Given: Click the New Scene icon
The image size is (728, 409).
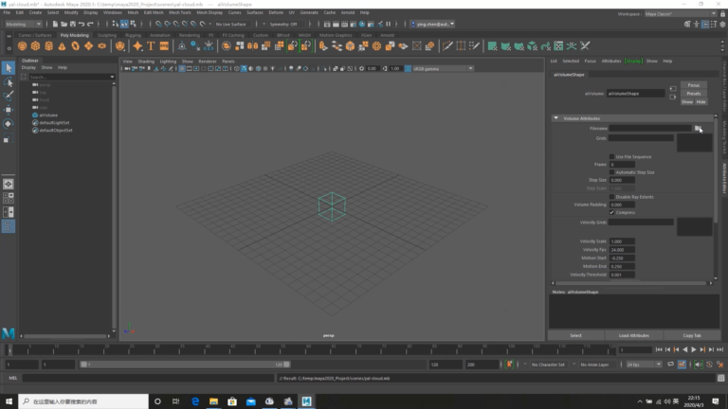Looking at the screenshot, I should pos(55,24).
